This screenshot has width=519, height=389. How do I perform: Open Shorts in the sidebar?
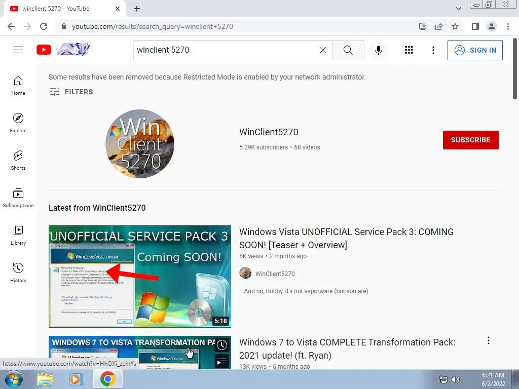click(x=18, y=161)
